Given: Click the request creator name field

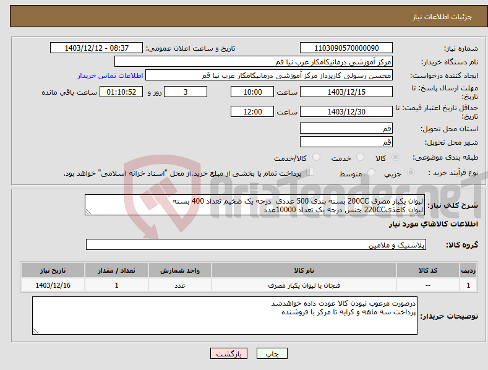Looking at the screenshot, I should click(x=269, y=75).
